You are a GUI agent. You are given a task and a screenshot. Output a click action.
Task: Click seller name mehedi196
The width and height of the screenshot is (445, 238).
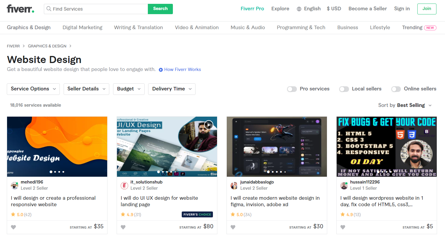pyautogui.click(x=32, y=182)
